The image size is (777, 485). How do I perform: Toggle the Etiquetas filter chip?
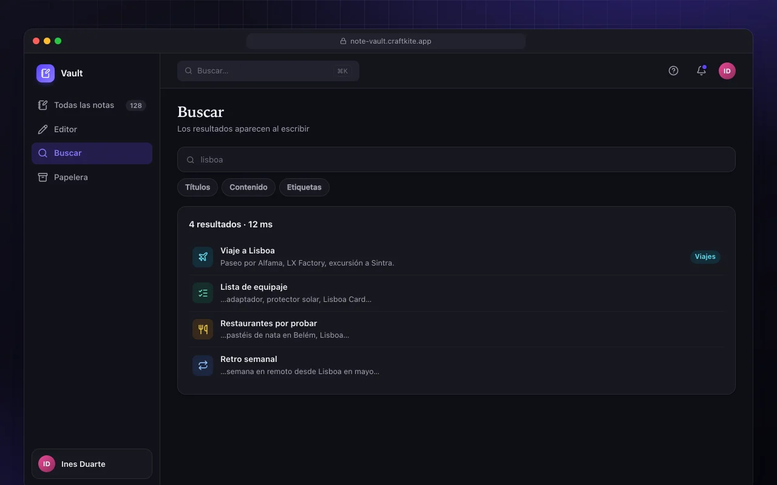(x=304, y=187)
